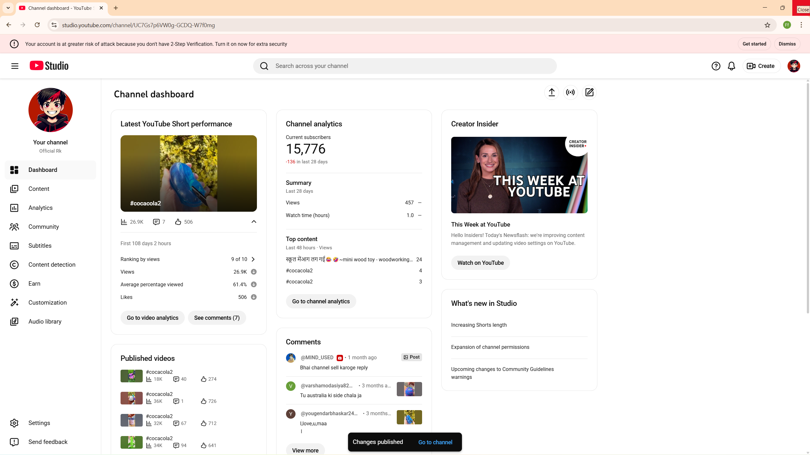Screen dimensions: 810x455
Task: Click the Go live broadcast icon
Action: pos(570,92)
